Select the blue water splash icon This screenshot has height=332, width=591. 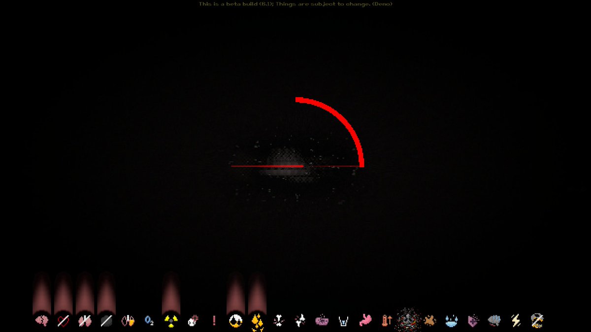[451, 321]
